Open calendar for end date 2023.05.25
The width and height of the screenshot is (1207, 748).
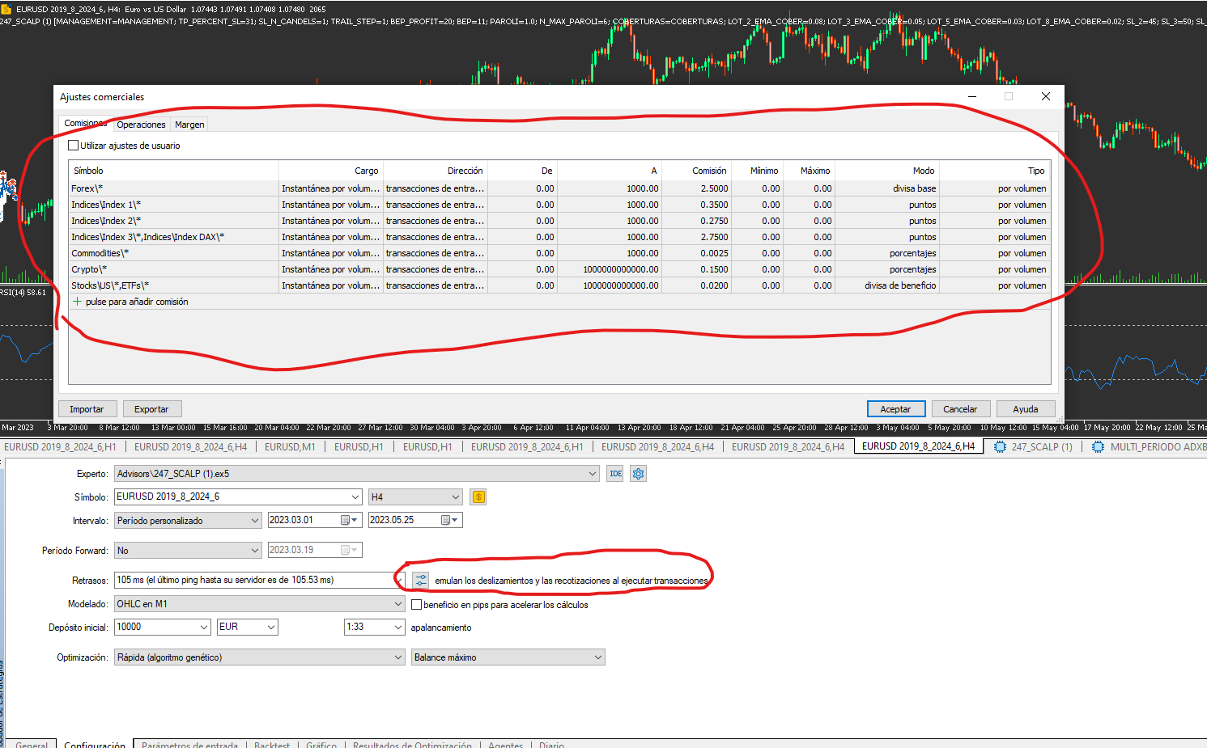(x=449, y=520)
